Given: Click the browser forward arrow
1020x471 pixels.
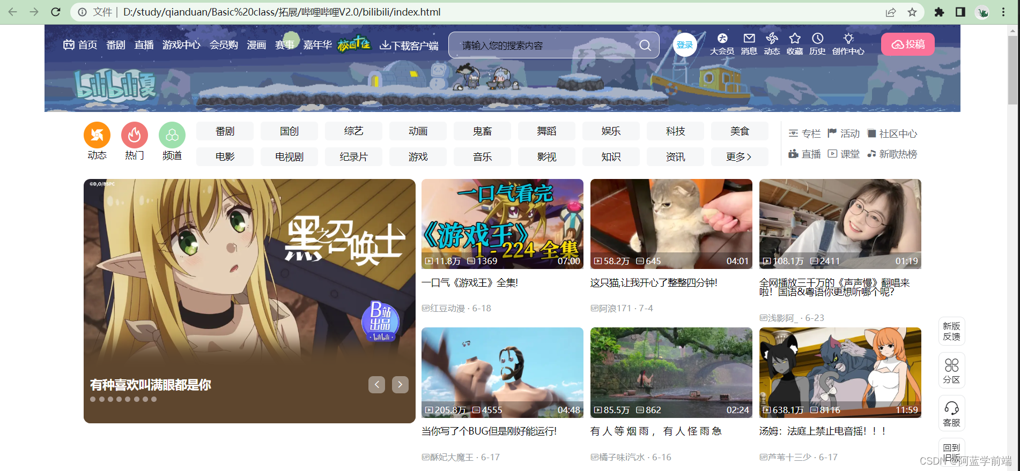Looking at the screenshot, I should point(34,12).
